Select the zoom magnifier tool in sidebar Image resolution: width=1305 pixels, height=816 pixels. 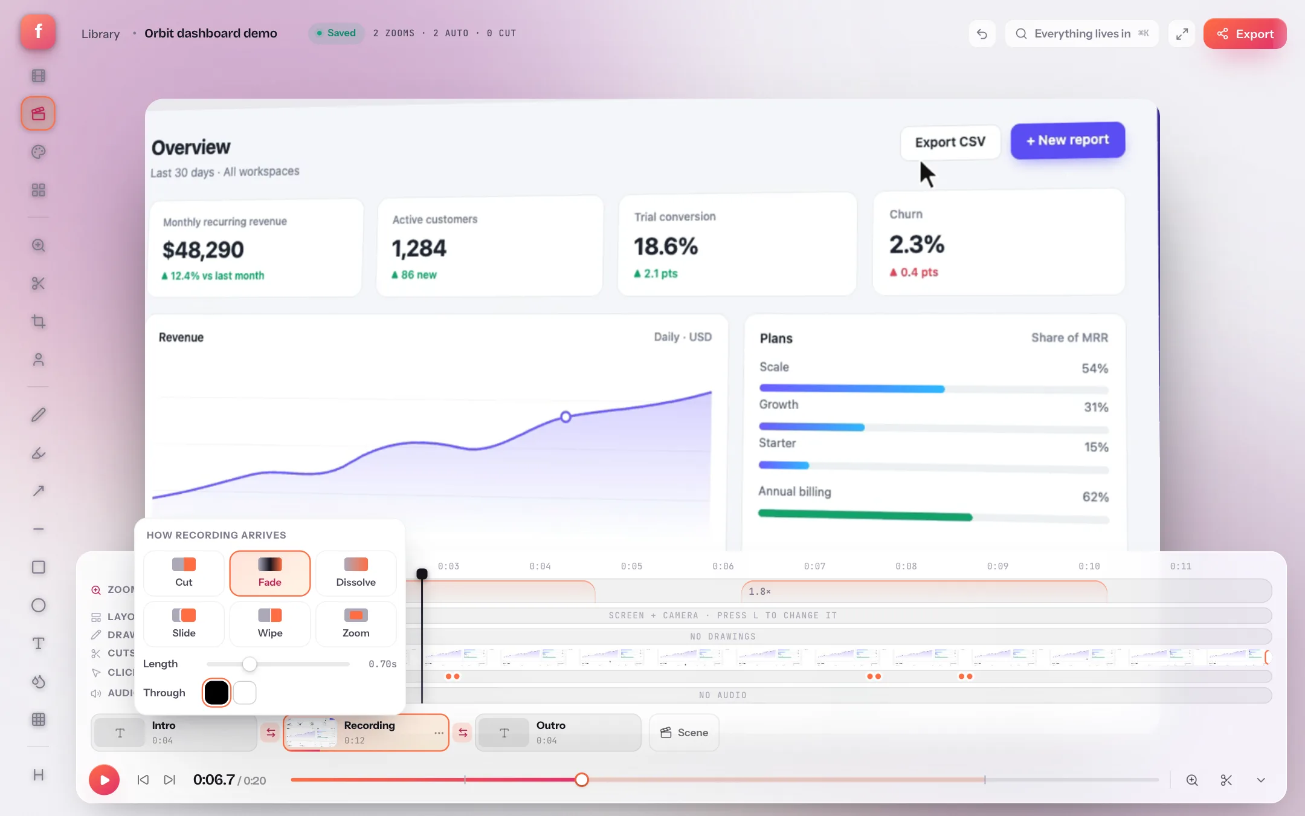(x=38, y=245)
